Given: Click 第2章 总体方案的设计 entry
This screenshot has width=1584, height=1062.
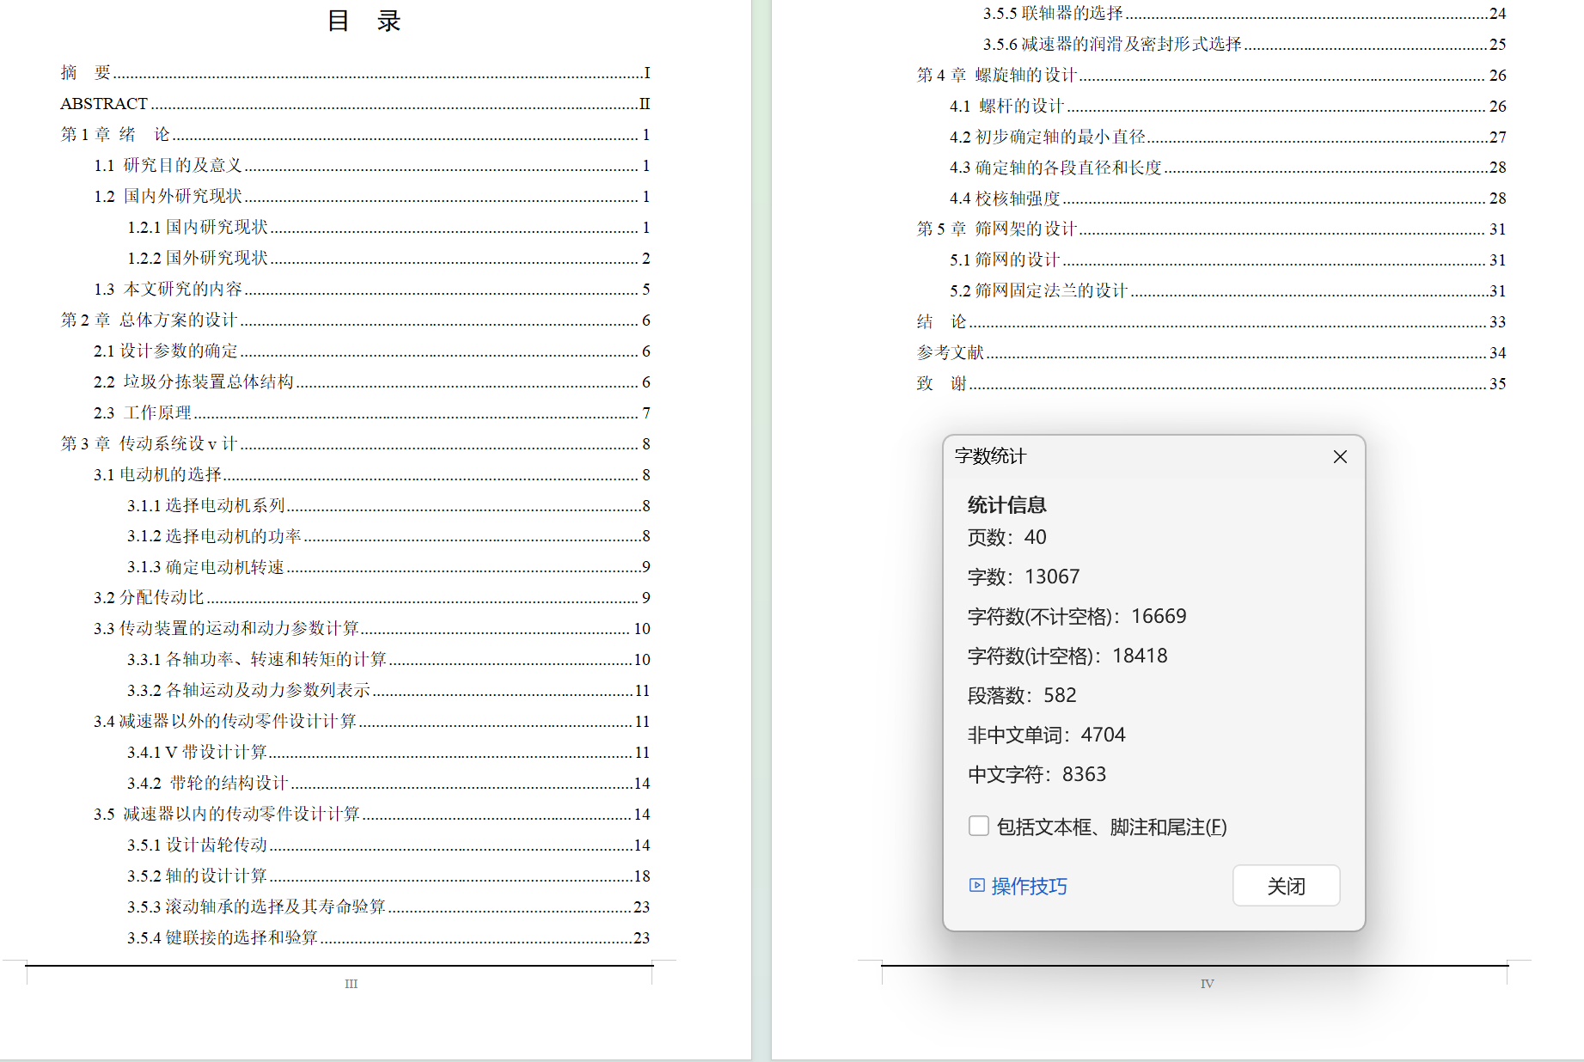Looking at the screenshot, I should coord(355,320).
